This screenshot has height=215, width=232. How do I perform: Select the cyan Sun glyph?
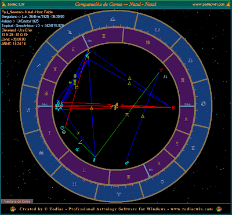point(62,127)
